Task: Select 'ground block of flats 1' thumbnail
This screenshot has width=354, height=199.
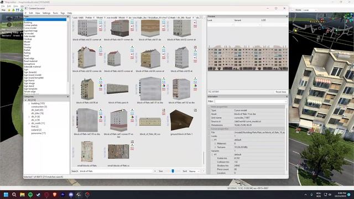Action: (x=181, y=120)
